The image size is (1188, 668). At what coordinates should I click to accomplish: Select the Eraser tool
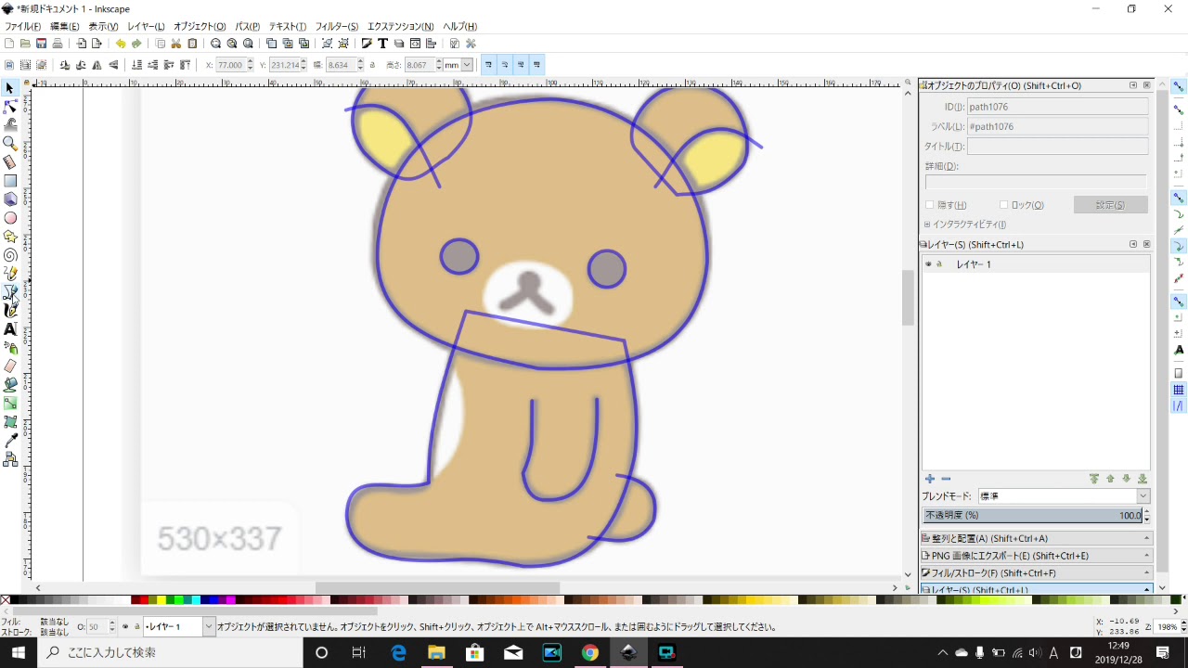pos(10,366)
